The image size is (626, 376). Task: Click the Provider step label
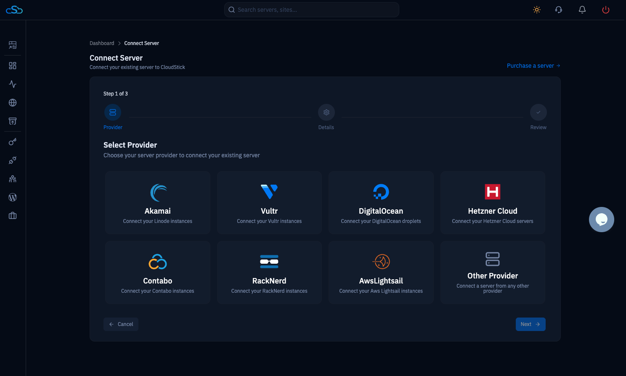[113, 127]
